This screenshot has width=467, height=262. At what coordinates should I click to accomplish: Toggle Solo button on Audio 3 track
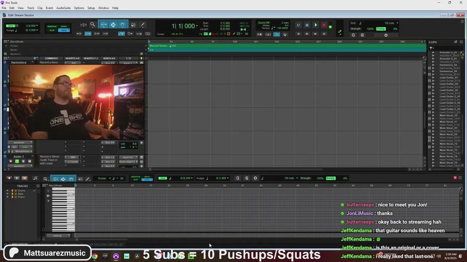coord(23,161)
